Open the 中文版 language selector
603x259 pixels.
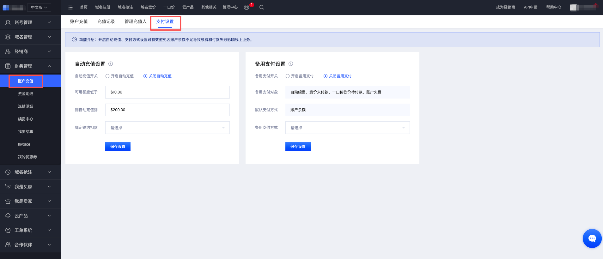pyautogui.click(x=39, y=8)
